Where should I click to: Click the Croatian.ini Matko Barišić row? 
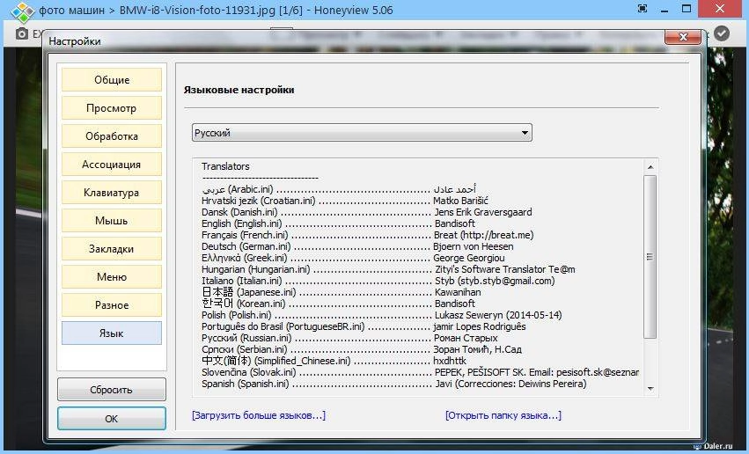pyautogui.click(x=344, y=201)
